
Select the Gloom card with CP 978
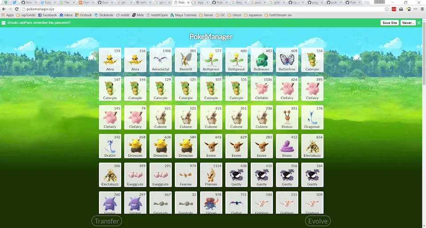click(x=211, y=203)
